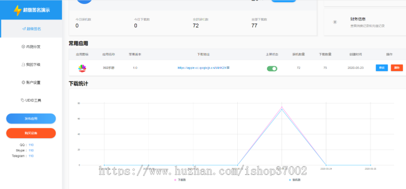
Task: Go to 我的下级 in the sidebar
Action: click(31, 64)
